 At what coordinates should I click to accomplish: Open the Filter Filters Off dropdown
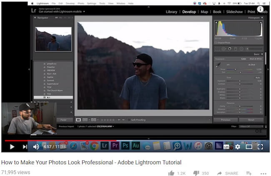251,126
